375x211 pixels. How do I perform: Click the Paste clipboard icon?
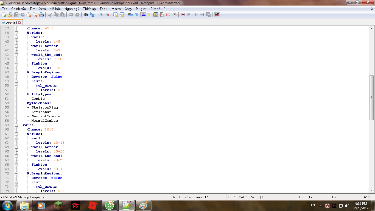tap(63, 15)
